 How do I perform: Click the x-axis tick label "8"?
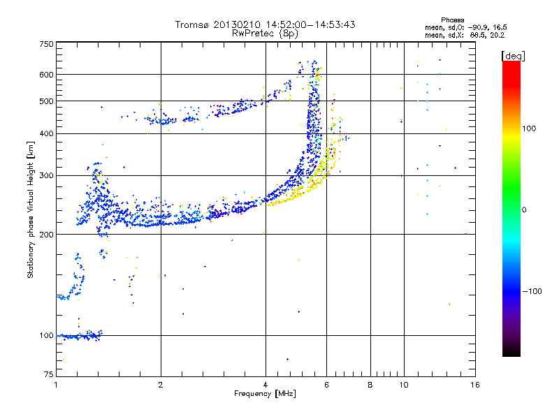click(x=370, y=385)
